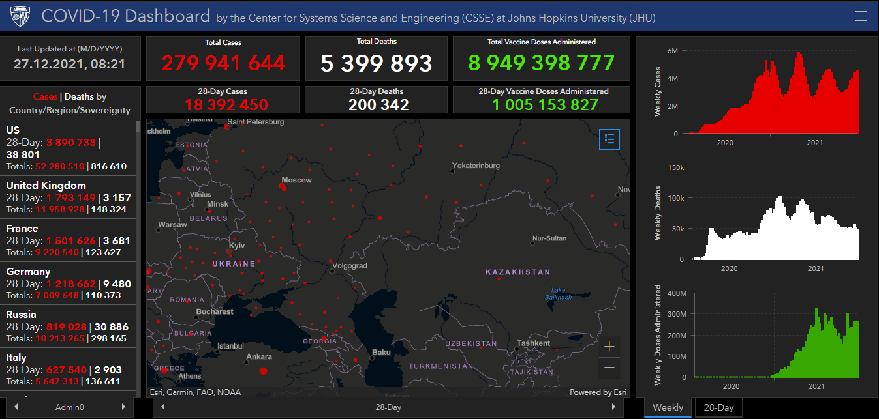The image size is (879, 419).
Task: Click the right arrow of the map's 28-Day bar
Action: 613,407
